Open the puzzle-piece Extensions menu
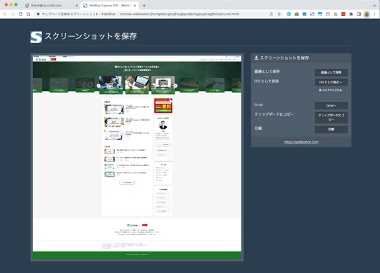Screen dimensions: 380x273 pyautogui.click(x=351, y=14)
